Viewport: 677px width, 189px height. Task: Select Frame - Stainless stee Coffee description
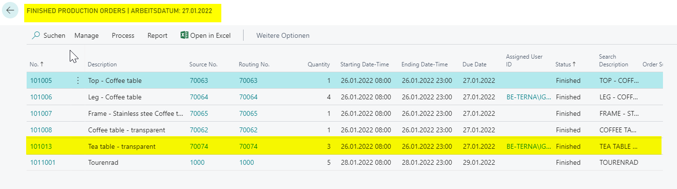tap(136, 113)
